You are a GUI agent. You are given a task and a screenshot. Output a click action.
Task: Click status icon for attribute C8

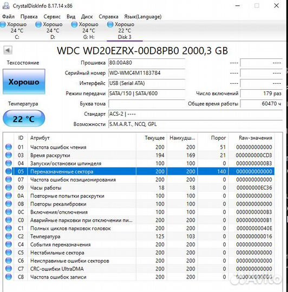point(9,277)
